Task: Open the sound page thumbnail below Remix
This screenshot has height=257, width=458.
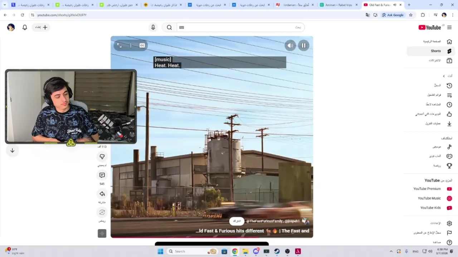Action: (102, 233)
